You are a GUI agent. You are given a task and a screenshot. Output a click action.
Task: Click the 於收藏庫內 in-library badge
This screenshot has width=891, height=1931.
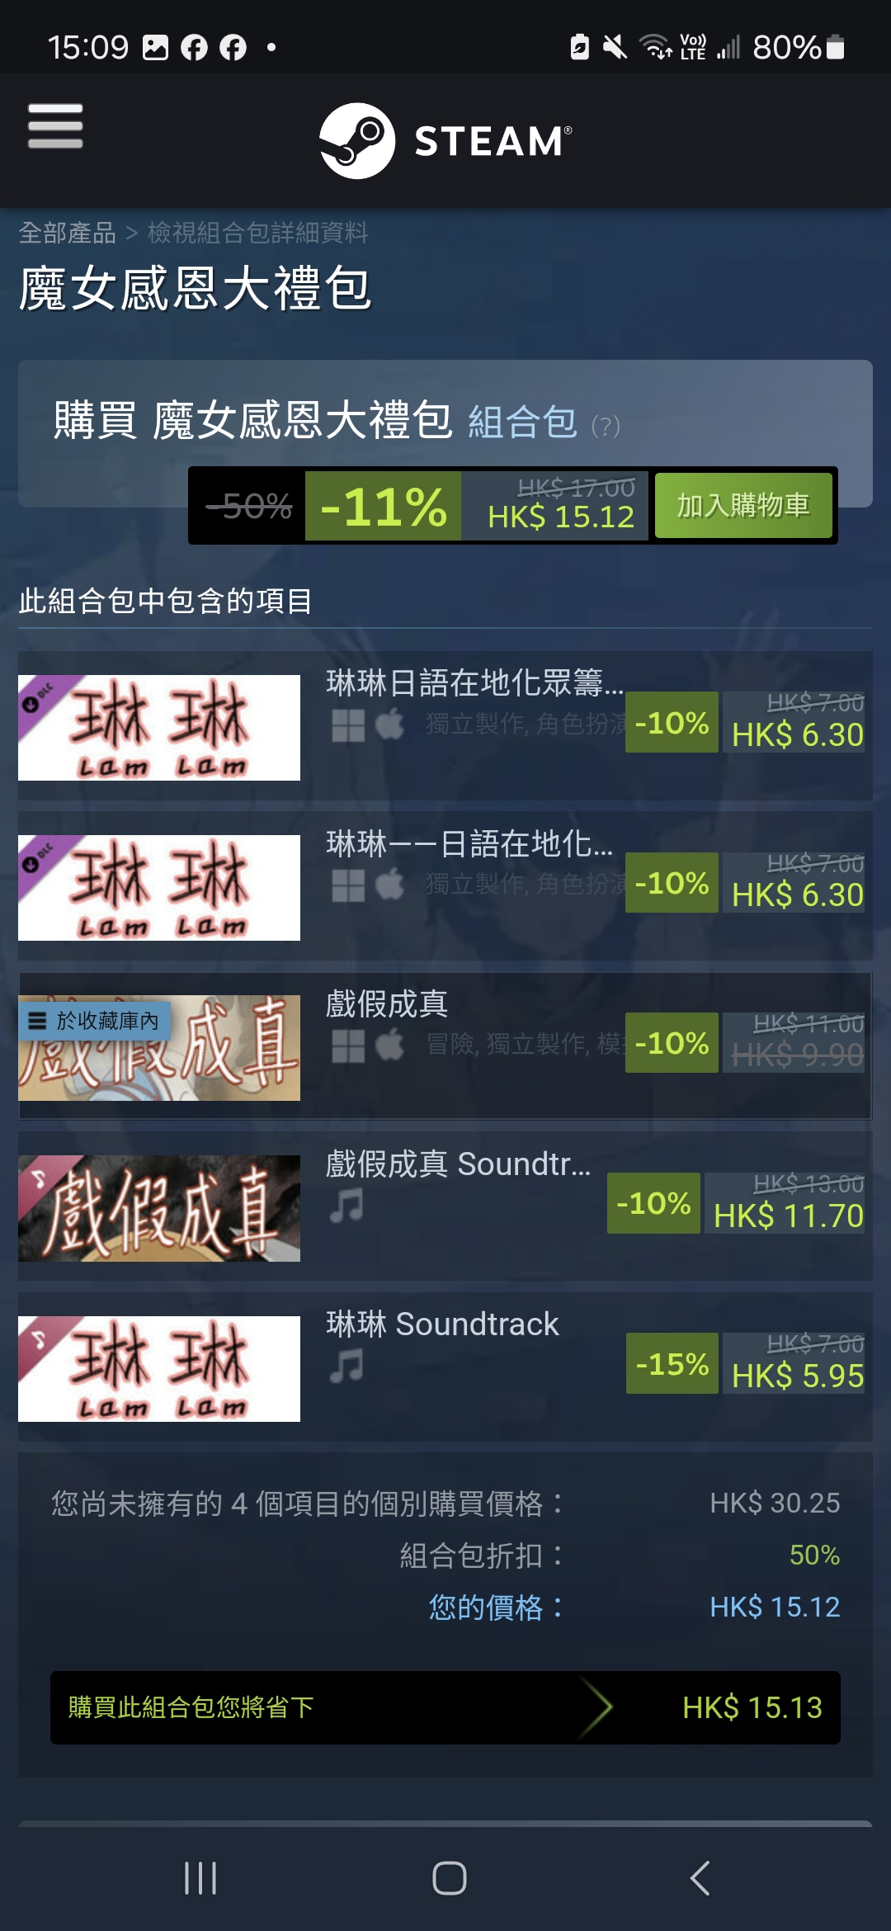(x=94, y=1021)
